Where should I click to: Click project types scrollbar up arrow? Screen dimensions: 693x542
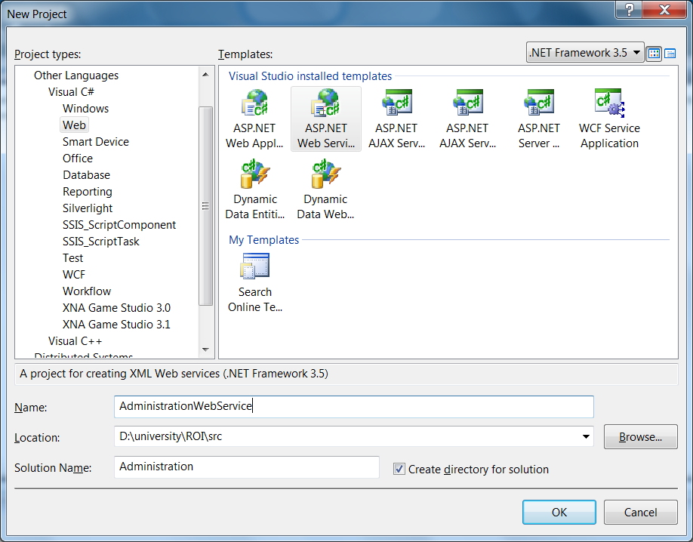[x=205, y=74]
